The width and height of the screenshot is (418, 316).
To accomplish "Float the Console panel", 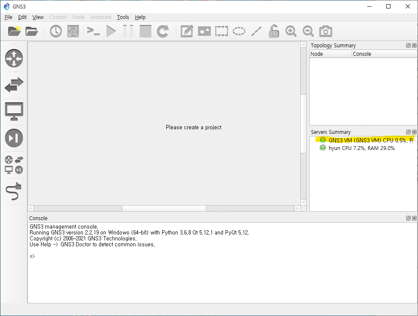I will pos(408,218).
